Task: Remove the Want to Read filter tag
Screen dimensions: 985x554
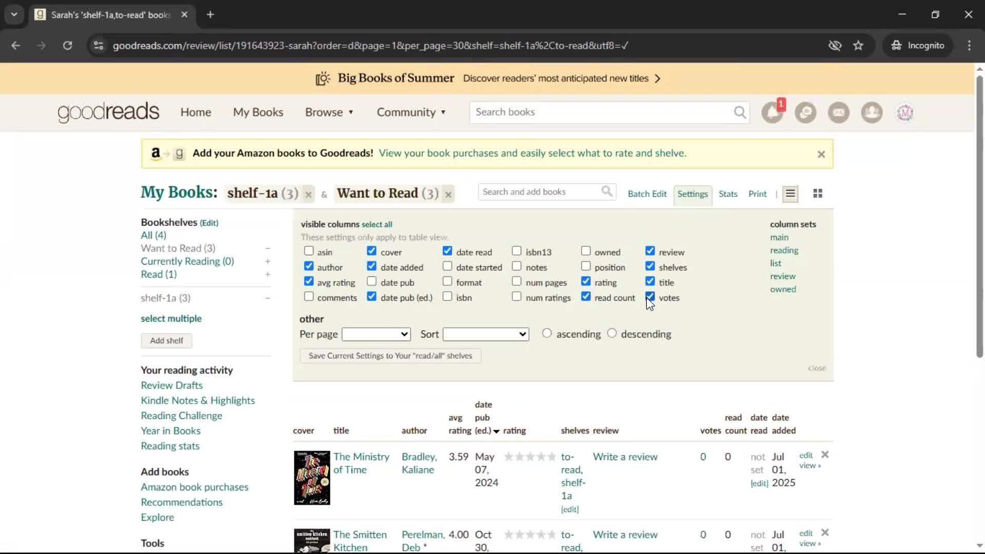Action: pos(448,194)
